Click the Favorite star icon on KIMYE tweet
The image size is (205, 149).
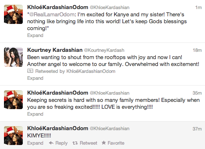(x=104, y=143)
